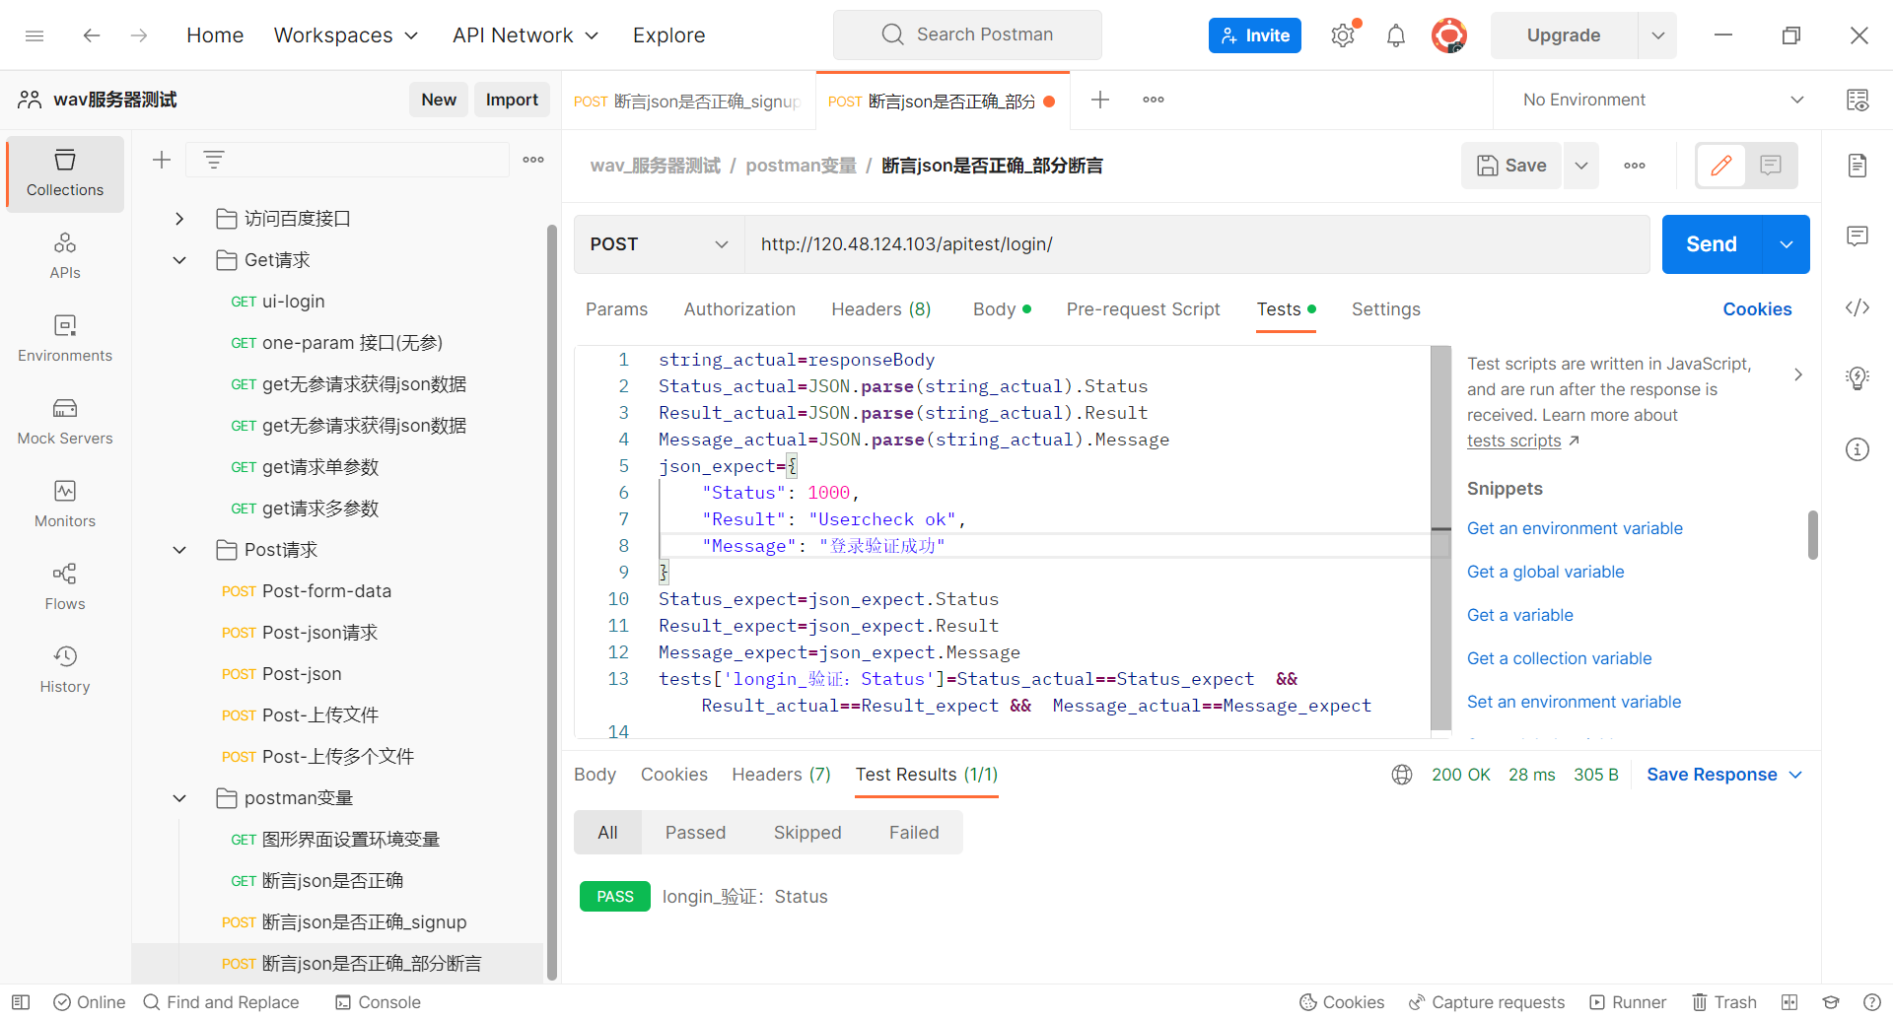Open code snippet icon

click(x=1858, y=307)
